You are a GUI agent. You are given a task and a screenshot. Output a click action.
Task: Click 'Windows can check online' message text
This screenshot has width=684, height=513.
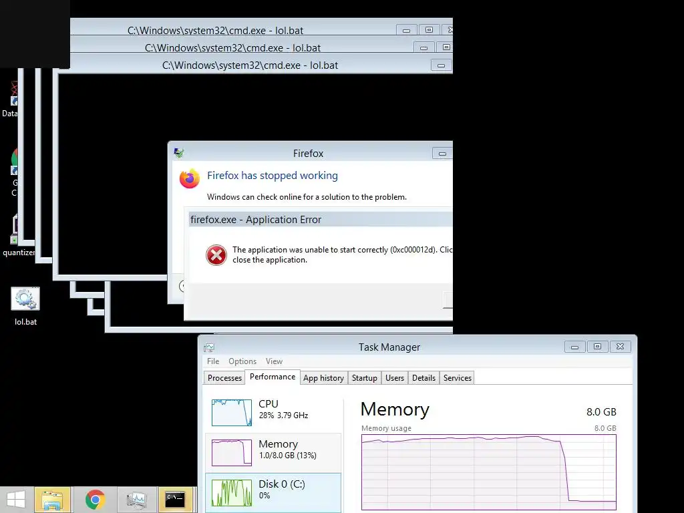(307, 197)
